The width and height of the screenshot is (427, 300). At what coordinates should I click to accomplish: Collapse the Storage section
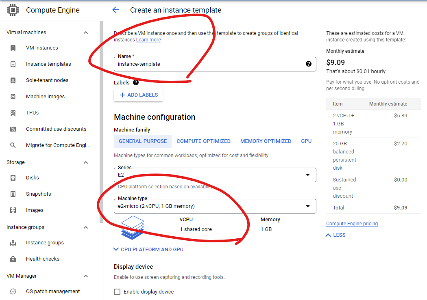coord(86,162)
